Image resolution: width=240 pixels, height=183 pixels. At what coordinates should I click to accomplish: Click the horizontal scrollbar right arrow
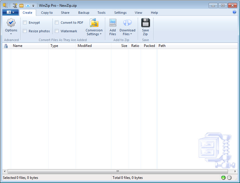[235, 171]
